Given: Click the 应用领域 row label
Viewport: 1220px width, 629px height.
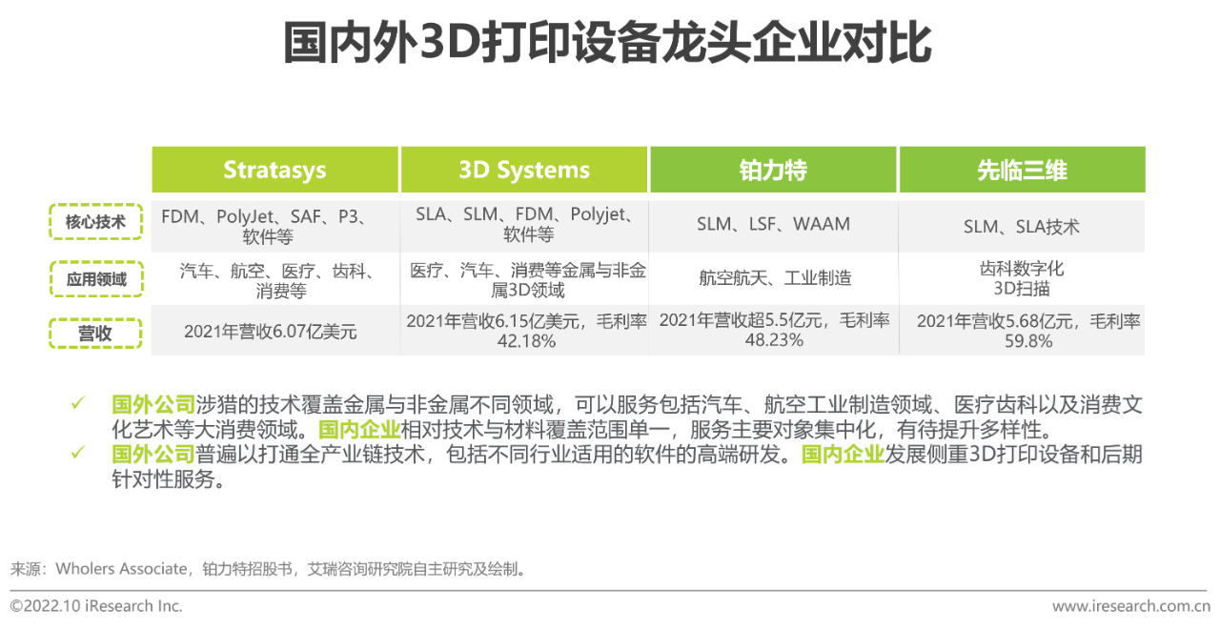Looking at the screenshot, I should pyautogui.click(x=95, y=279).
